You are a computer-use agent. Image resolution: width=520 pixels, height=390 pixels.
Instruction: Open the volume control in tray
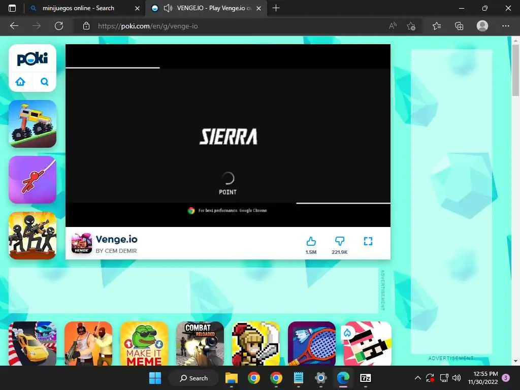click(x=457, y=378)
